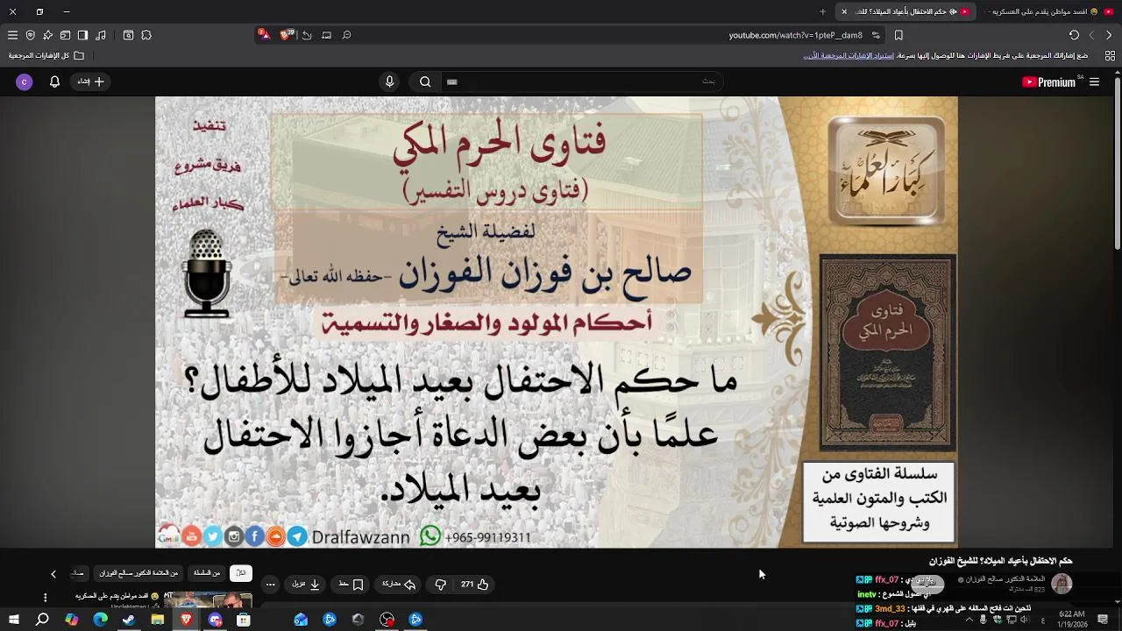The width and height of the screenshot is (1122, 631).
Task: Reload the page
Action: (1074, 35)
